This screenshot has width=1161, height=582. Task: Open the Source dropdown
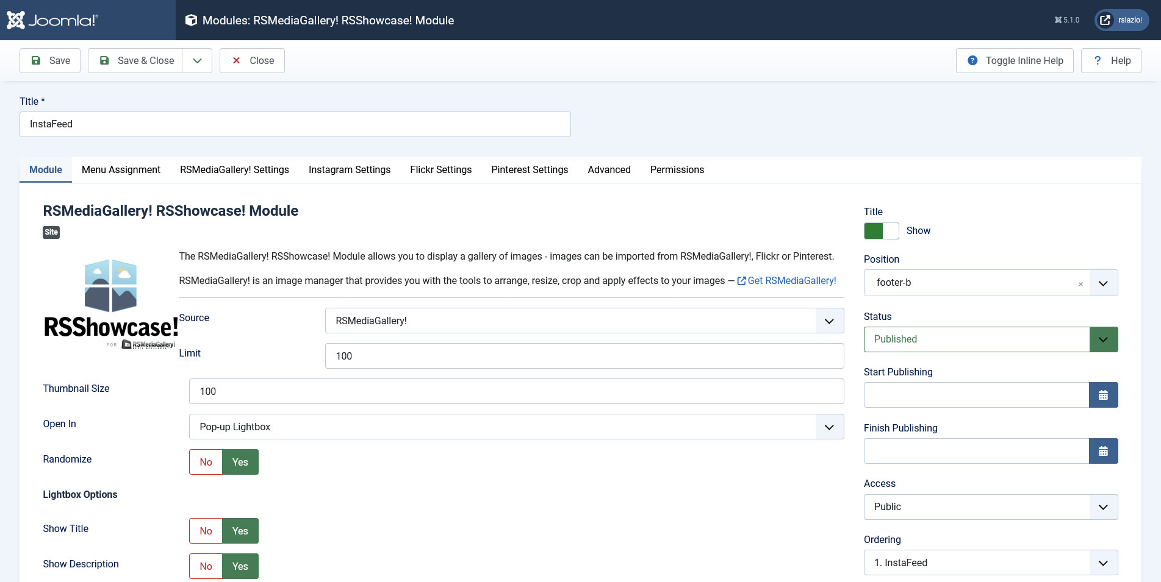click(584, 321)
